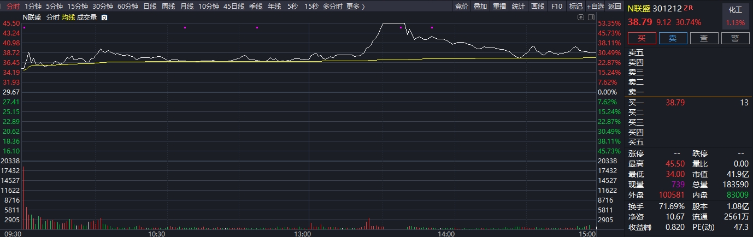Toggle the 成交量 volume indicator
This screenshot has height=237, width=753.
coord(87,17)
